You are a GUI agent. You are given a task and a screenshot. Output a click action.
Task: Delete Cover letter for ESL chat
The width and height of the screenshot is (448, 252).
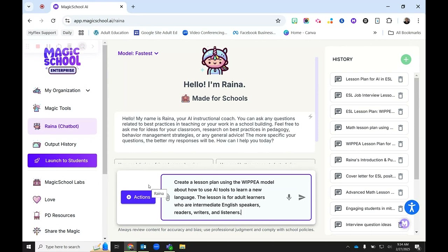click(x=401, y=176)
